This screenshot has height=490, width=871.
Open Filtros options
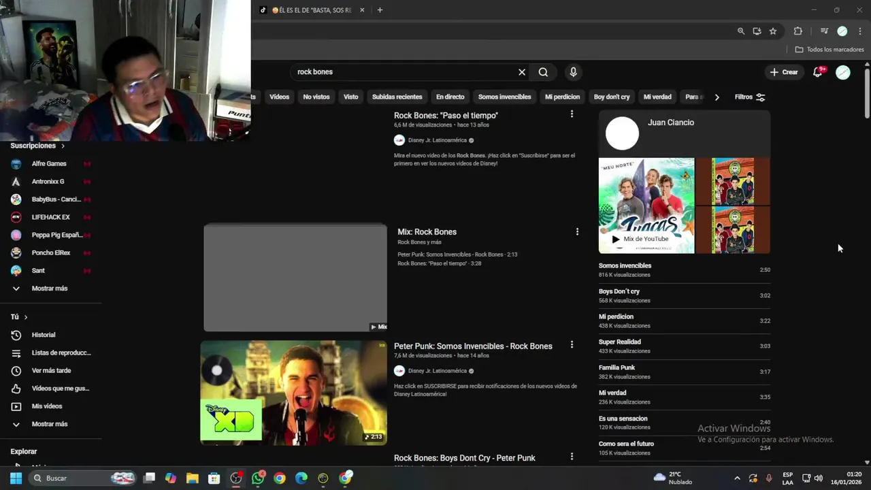click(750, 97)
